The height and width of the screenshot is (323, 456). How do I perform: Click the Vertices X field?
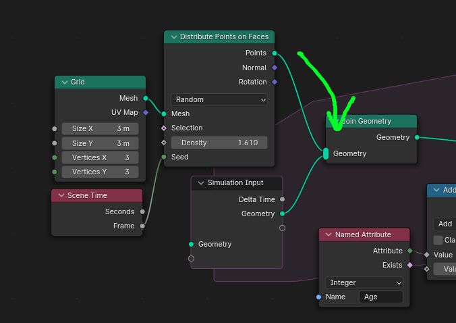tap(100, 157)
